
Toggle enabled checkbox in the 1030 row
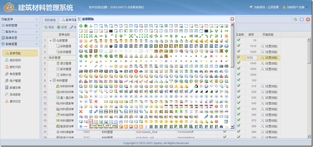[x=238, y=57]
